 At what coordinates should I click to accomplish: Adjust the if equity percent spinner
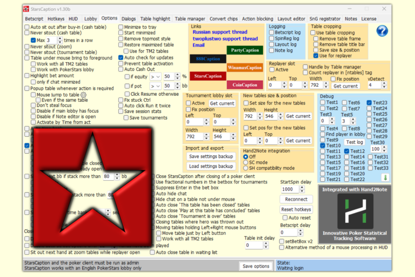click(x=178, y=77)
